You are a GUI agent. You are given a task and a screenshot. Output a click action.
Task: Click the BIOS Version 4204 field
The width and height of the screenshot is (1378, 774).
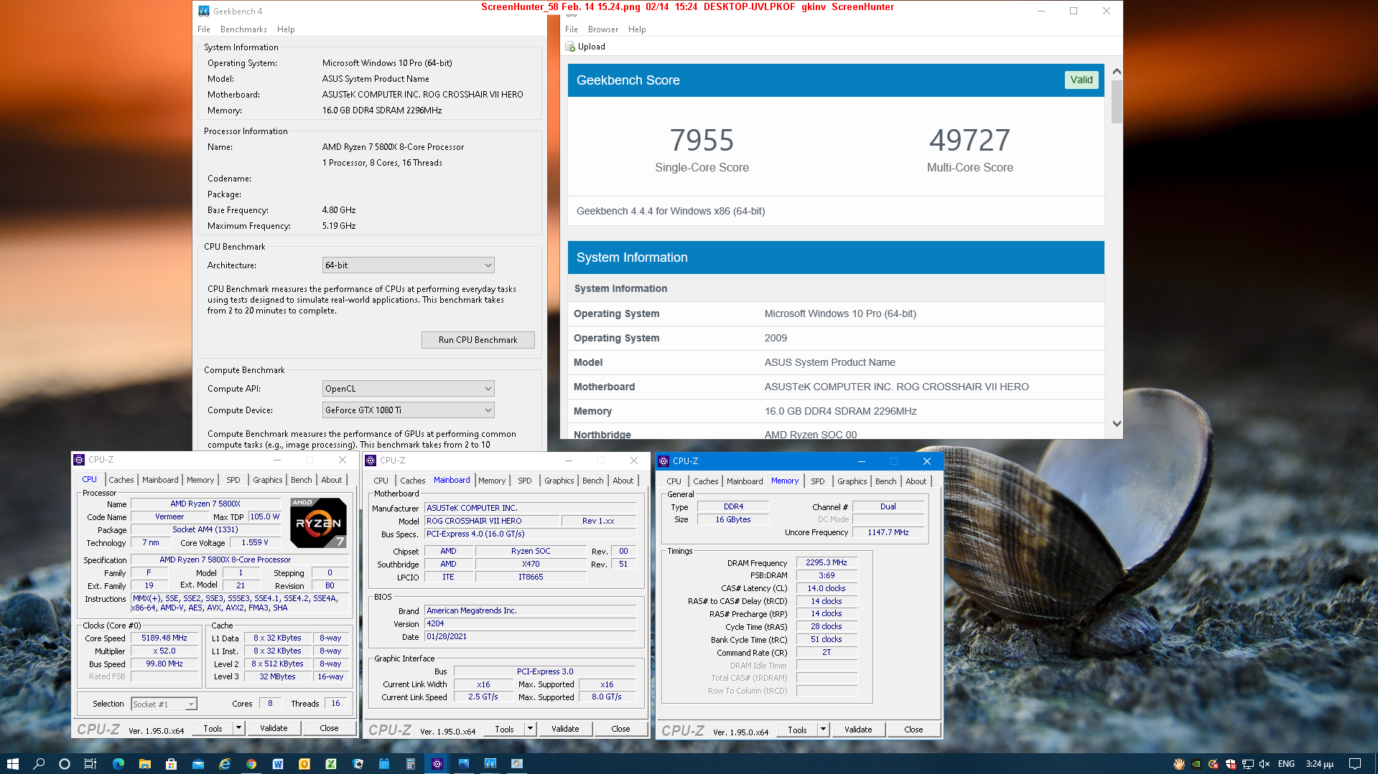tap(530, 624)
